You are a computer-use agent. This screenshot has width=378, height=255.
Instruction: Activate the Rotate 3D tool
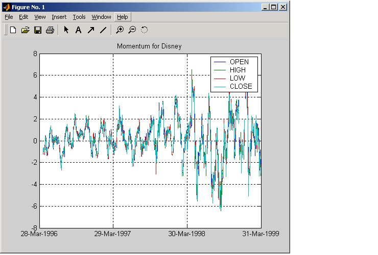point(144,30)
